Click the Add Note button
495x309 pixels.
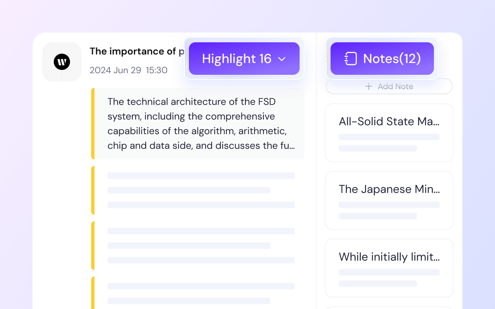point(389,86)
